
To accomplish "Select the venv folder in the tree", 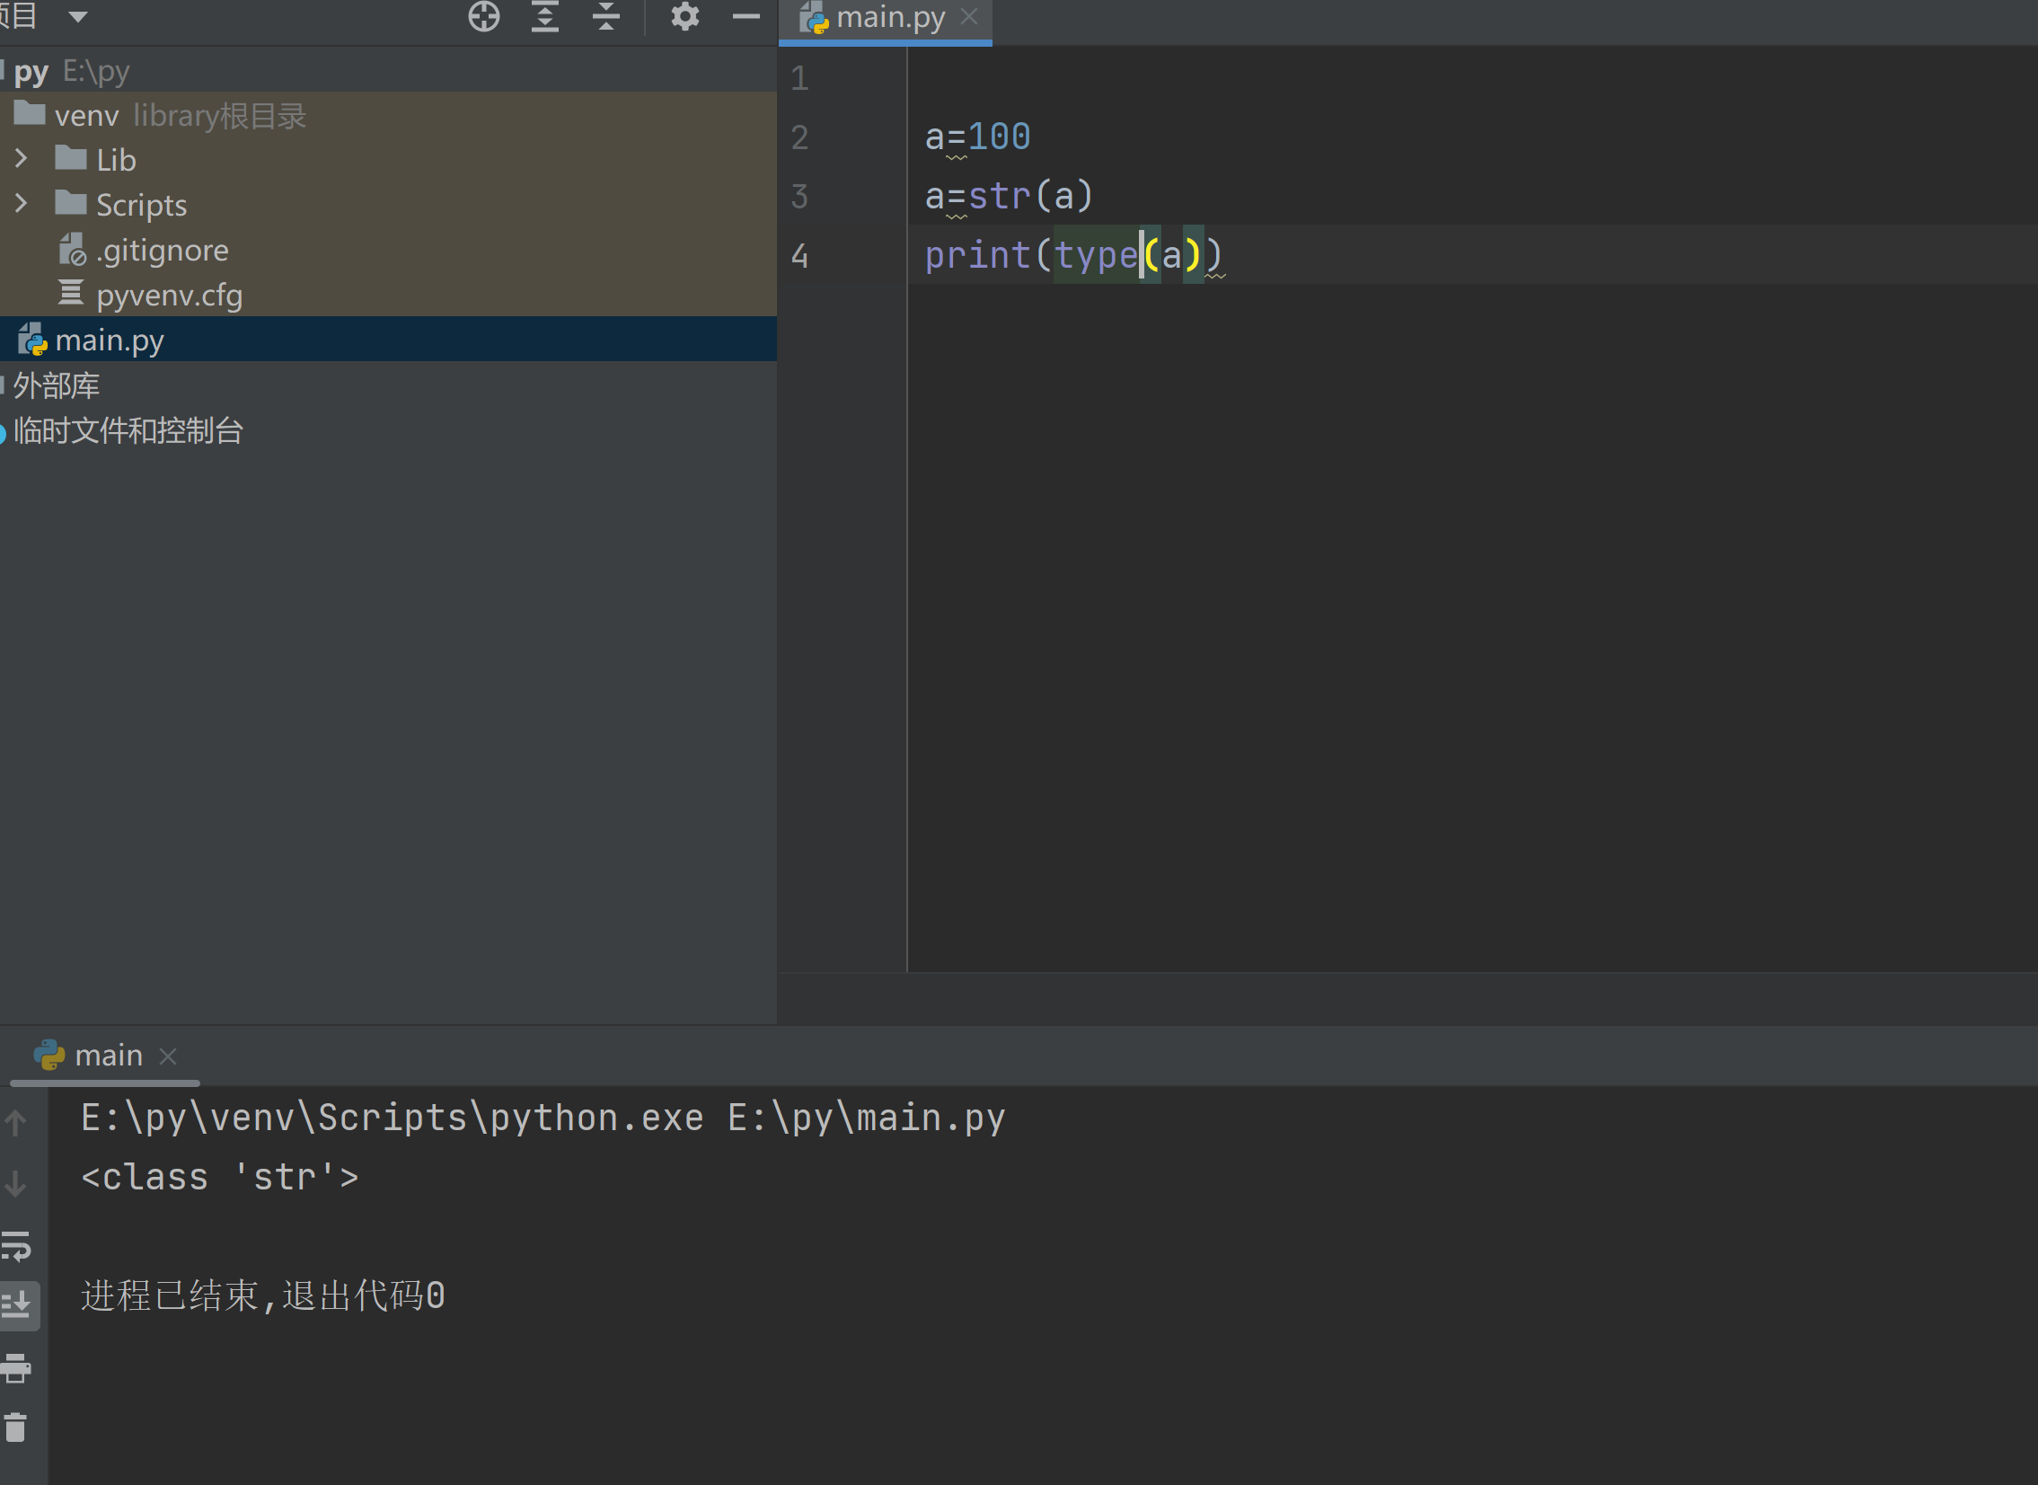I will pos(388,115).
